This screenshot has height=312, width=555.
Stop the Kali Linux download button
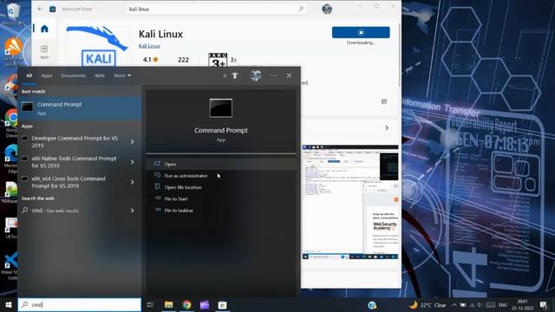pos(361,33)
